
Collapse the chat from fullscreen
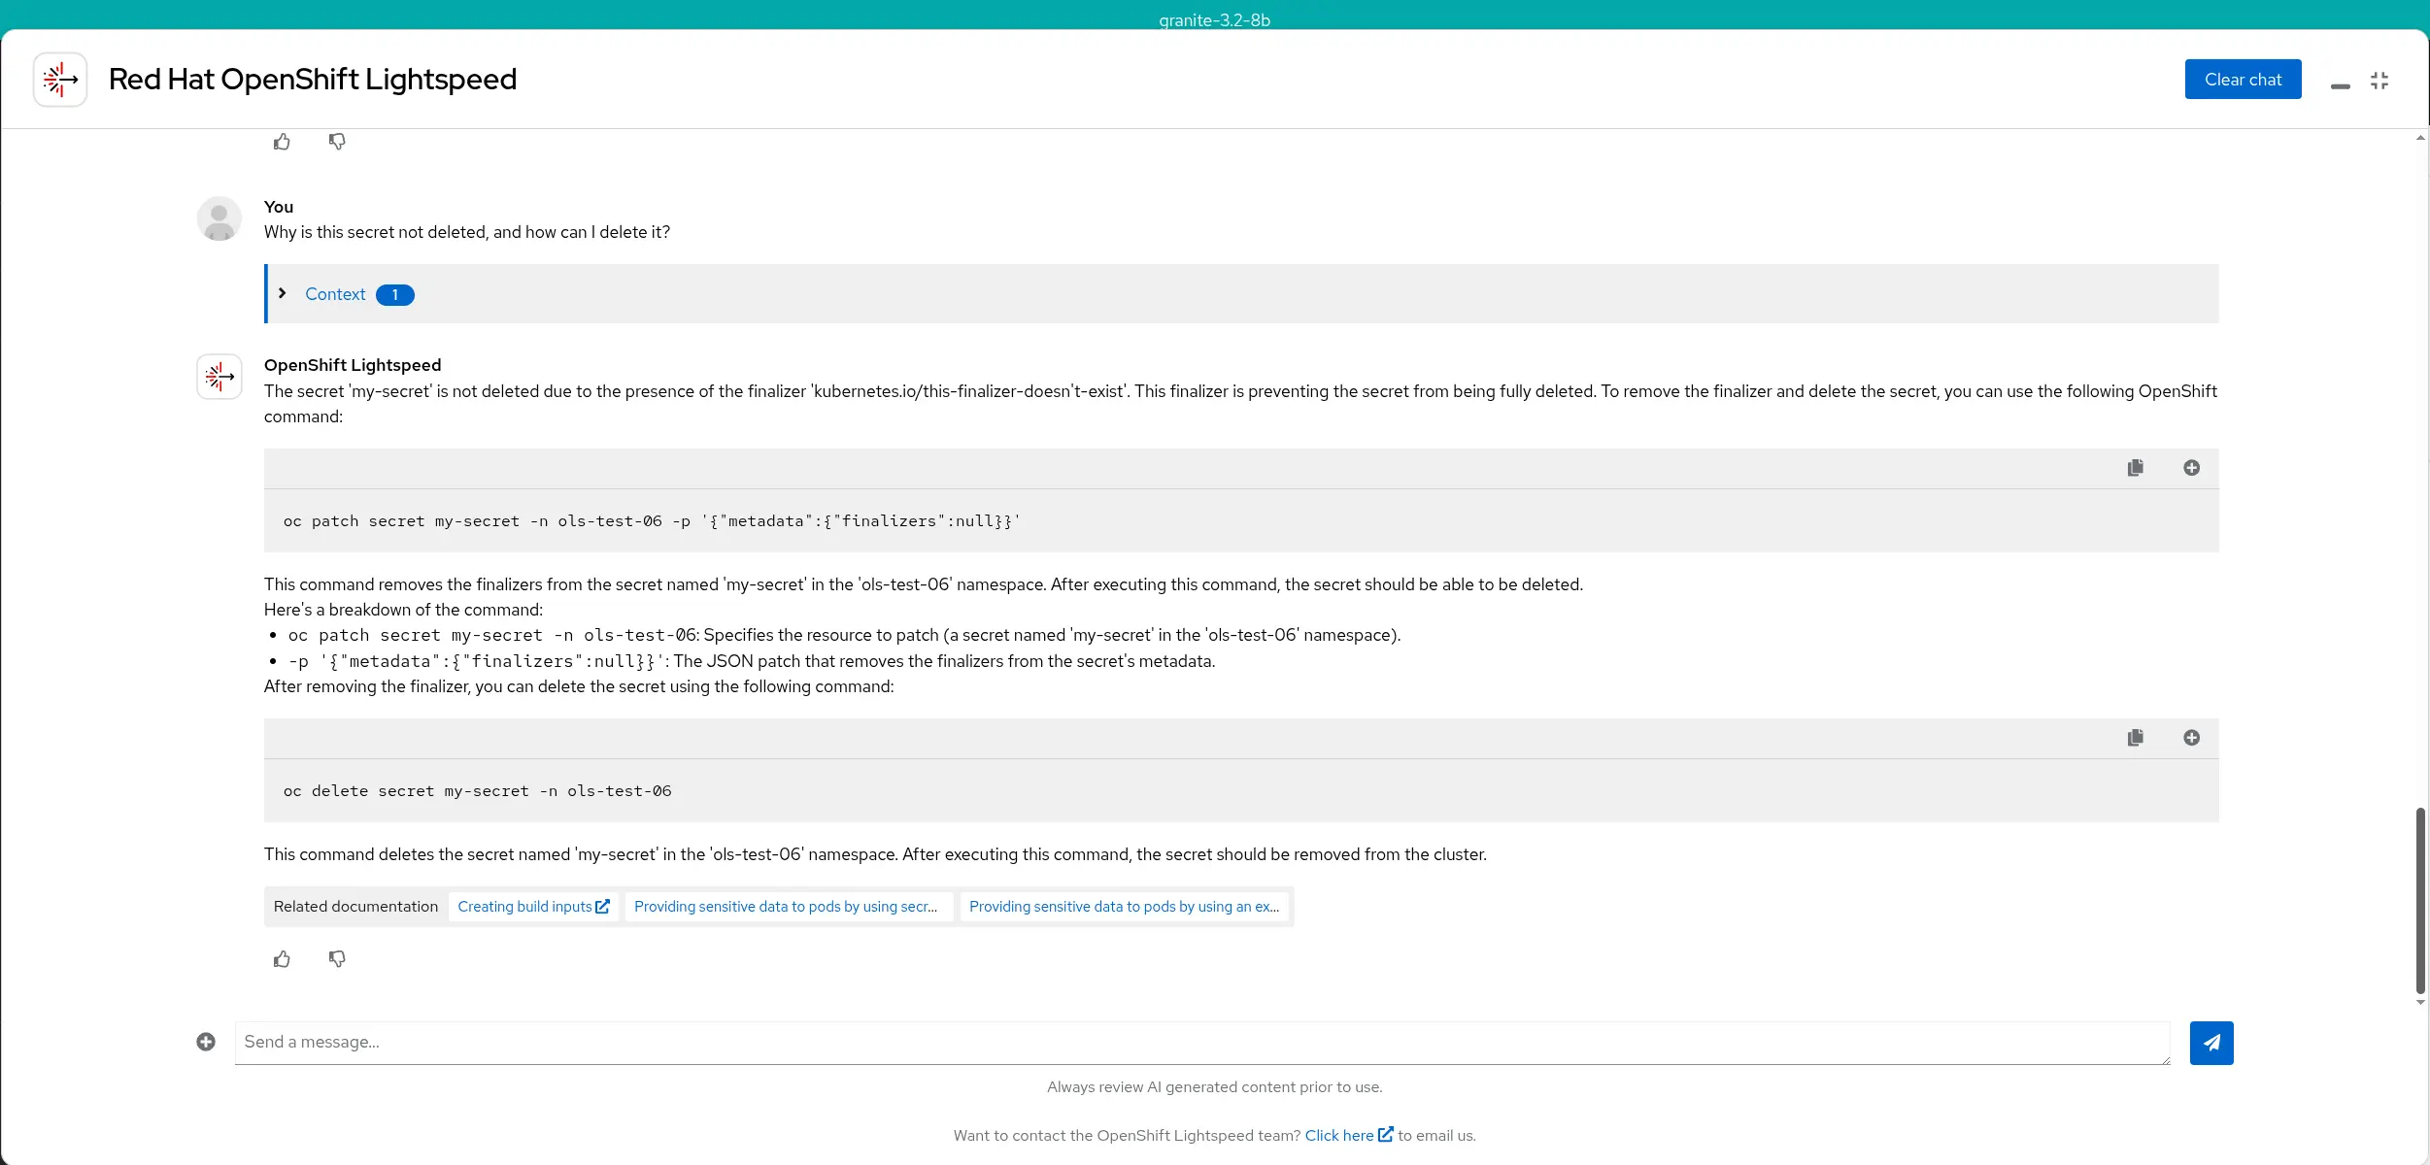[2379, 81]
